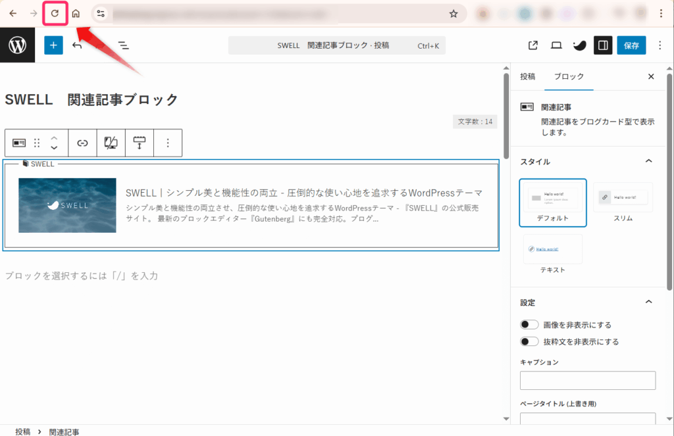Click the browser forward arrow
This screenshot has height=436, width=674.
pos(34,13)
